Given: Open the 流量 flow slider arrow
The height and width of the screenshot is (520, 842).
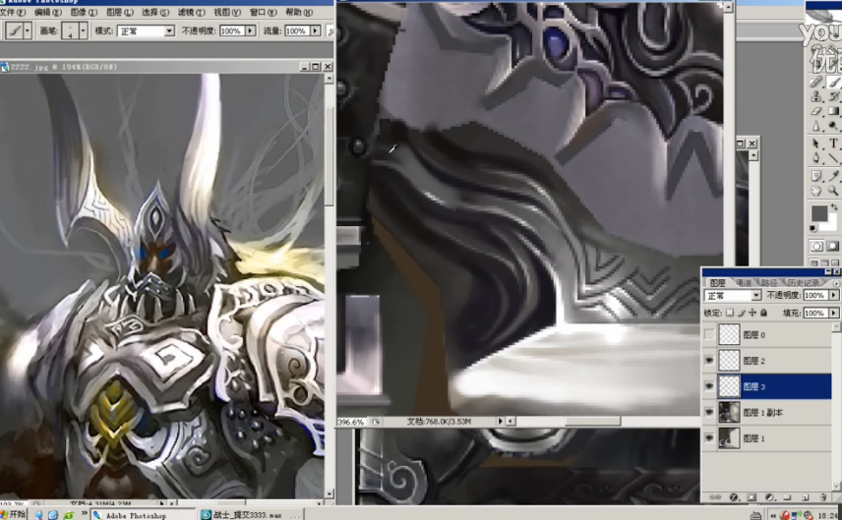Looking at the screenshot, I should pos(316,31).
